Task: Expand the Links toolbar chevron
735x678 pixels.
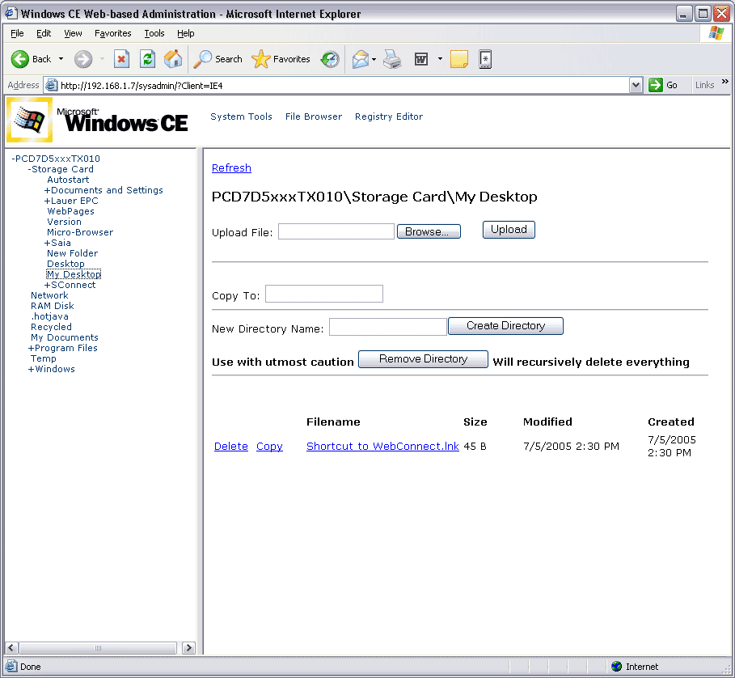Action: click(725, 82)
